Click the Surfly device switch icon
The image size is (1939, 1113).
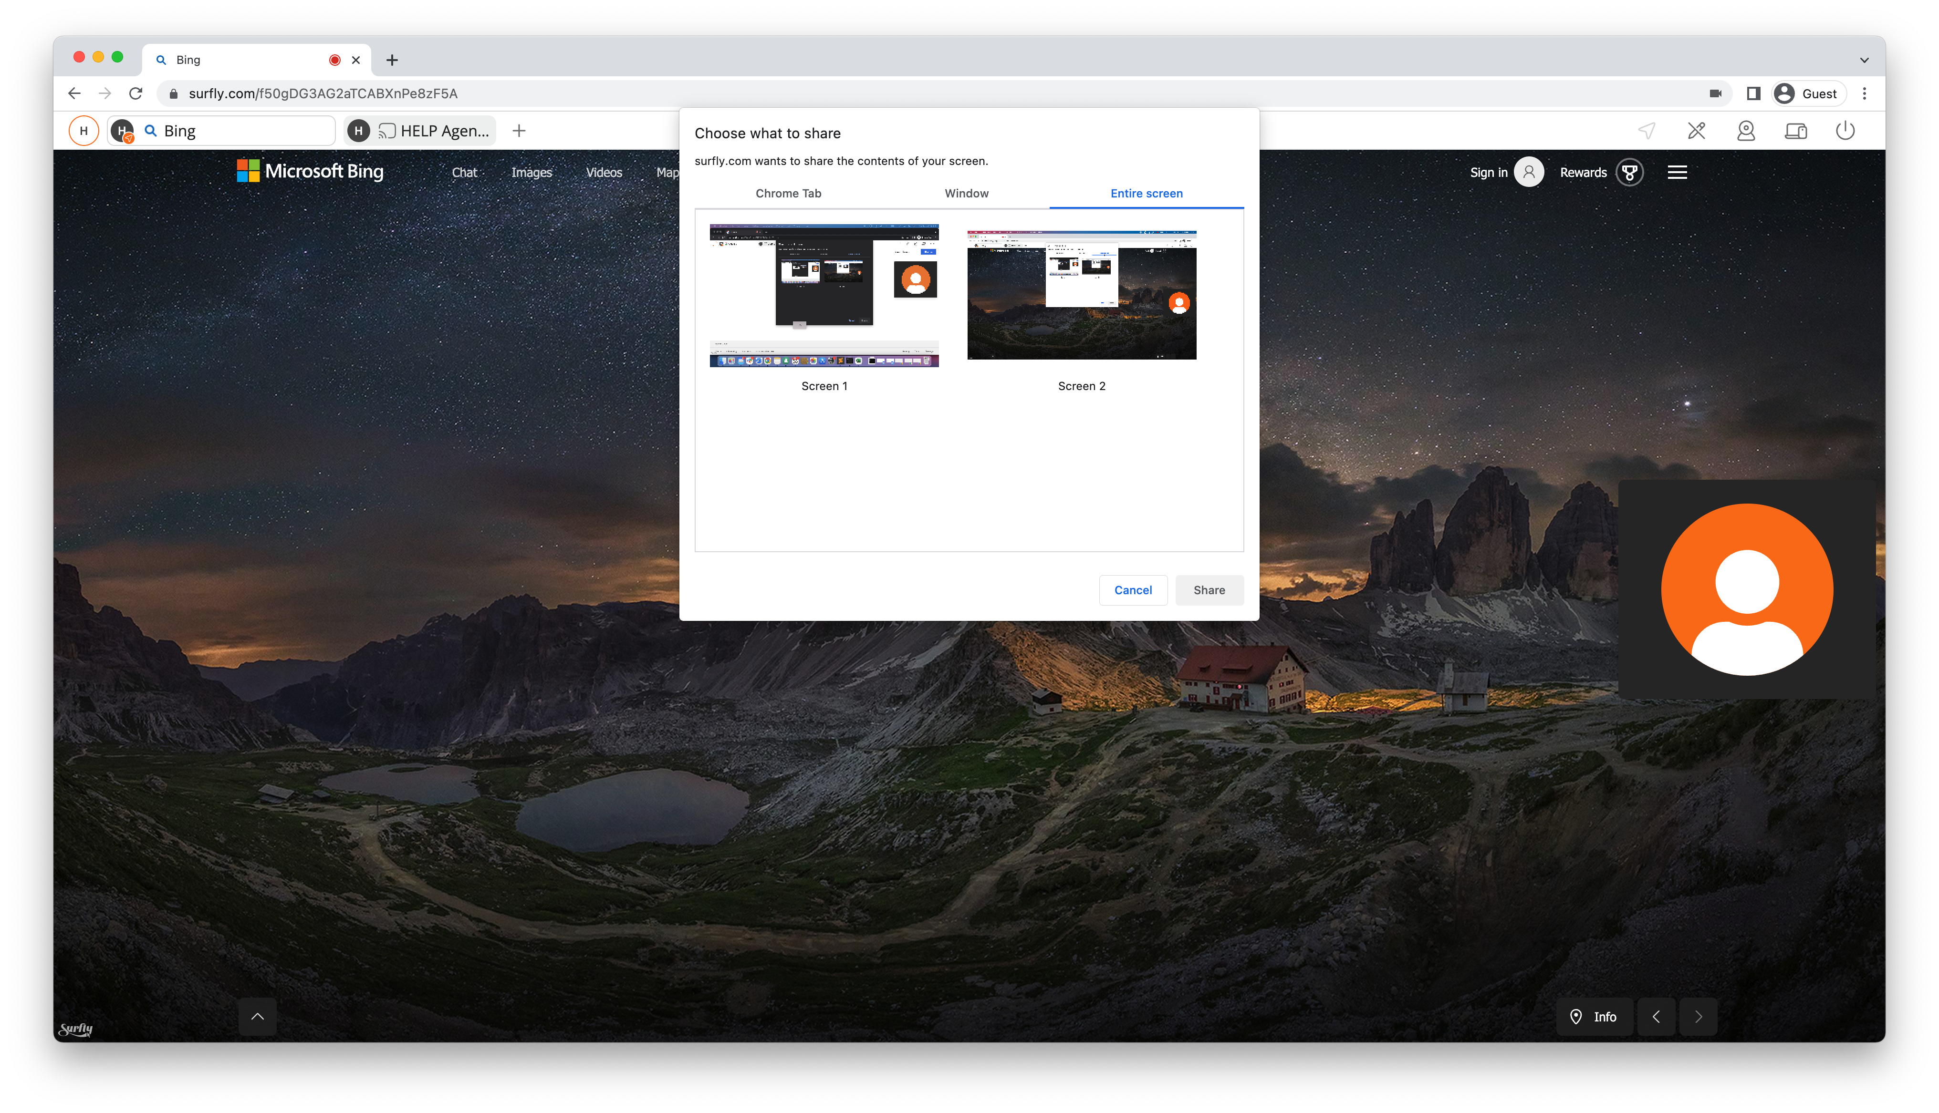pos(1795,131)
